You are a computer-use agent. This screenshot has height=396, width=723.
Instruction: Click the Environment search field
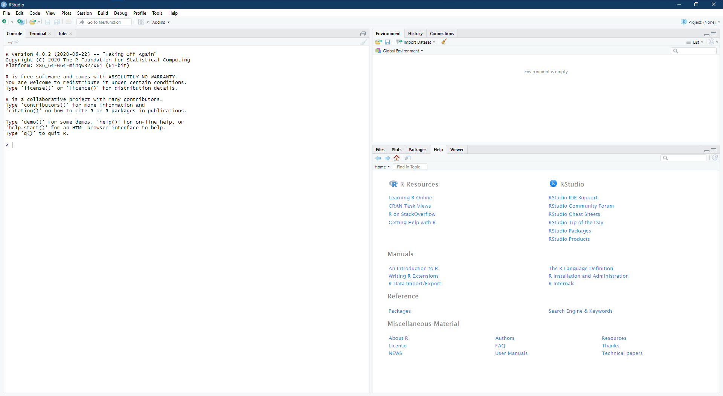pos(694,51)
